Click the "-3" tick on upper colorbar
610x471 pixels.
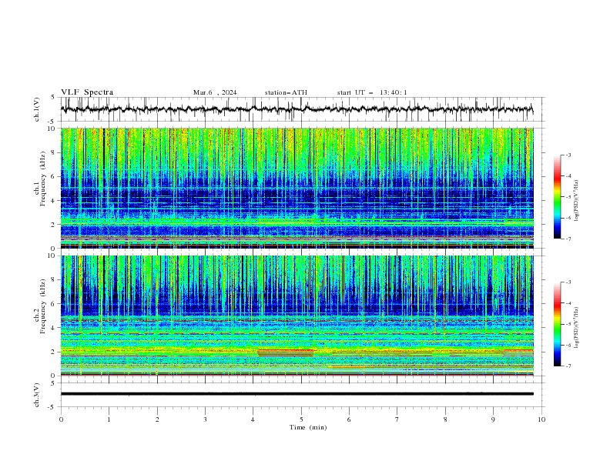pos(568,155)
